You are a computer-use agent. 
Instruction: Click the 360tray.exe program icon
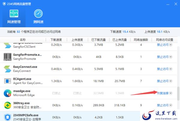point(7,105)
